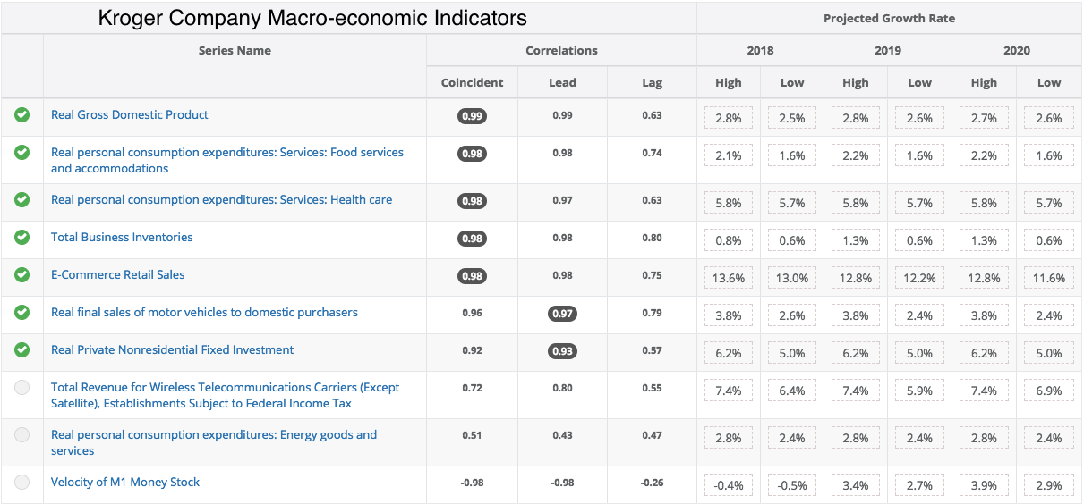Click the Series Name column header

235,50
